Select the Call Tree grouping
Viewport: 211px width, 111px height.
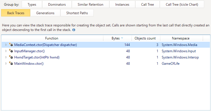tap(148, 5)
